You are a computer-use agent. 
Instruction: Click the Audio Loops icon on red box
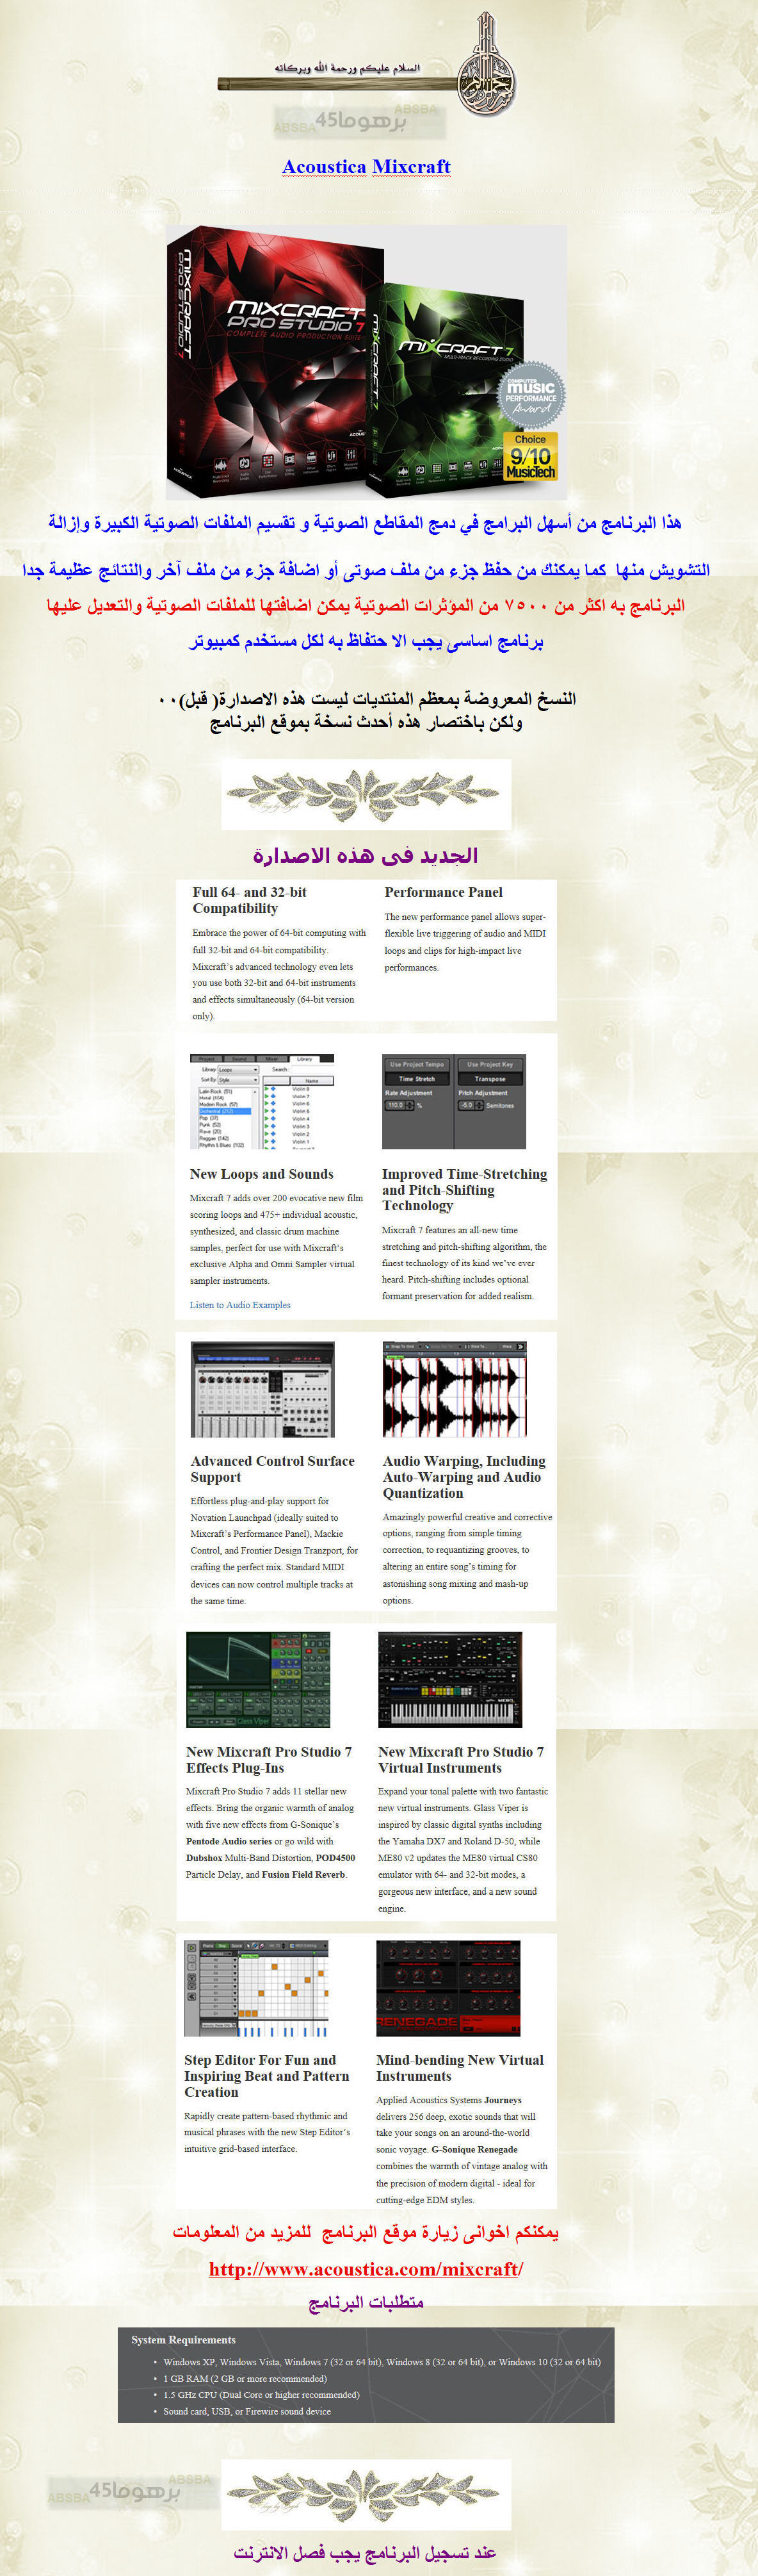(245, 464)
